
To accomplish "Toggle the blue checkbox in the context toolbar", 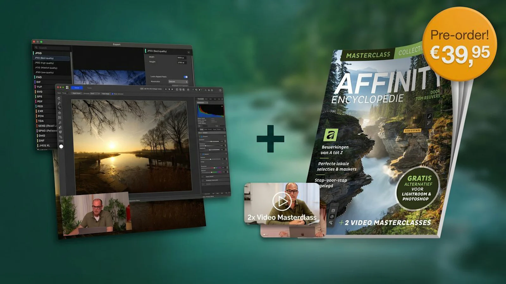I will (x=112, y=94).
